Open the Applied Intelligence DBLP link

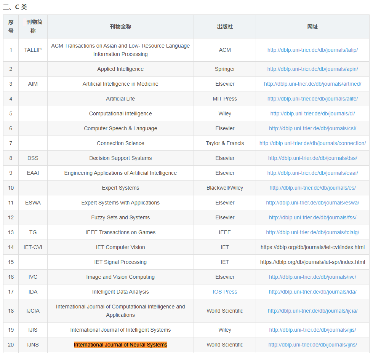(x=312, y=69)
